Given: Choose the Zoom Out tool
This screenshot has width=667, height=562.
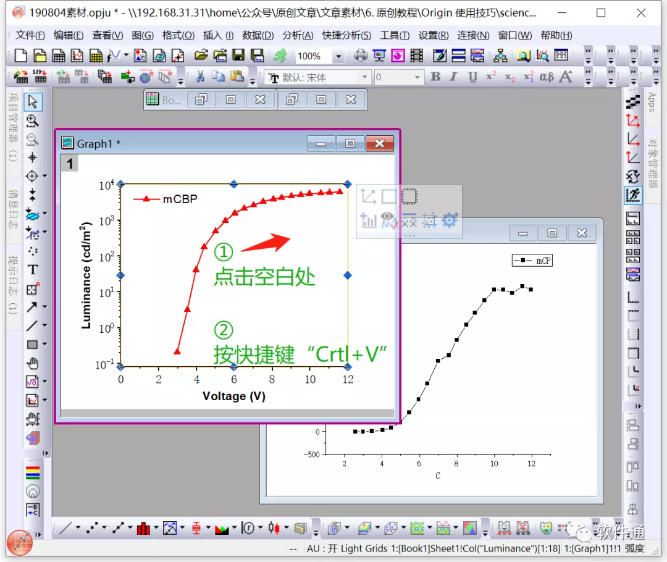Looking at the screenshot, I should [32, 139].
